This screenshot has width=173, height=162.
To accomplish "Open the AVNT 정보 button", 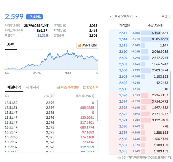I will [x=87, y=45].
